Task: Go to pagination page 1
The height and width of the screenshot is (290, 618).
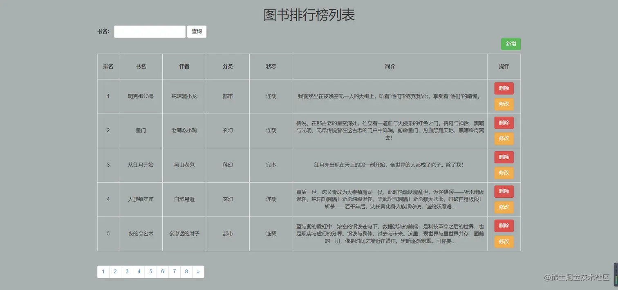Action: click(103, 272)
